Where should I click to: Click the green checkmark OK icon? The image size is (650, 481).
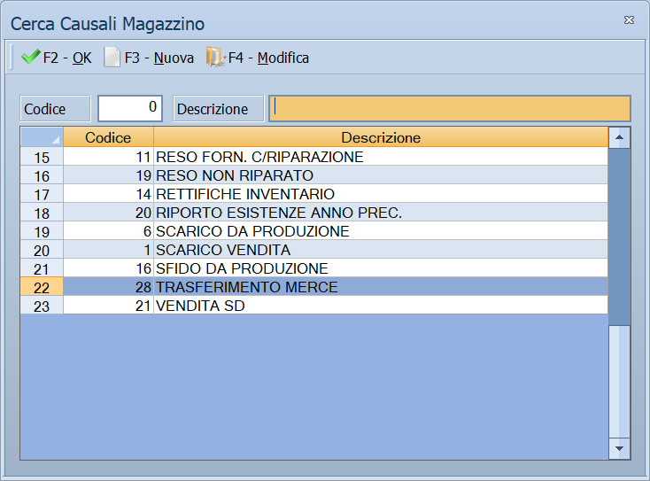click(x=31, y=58)
